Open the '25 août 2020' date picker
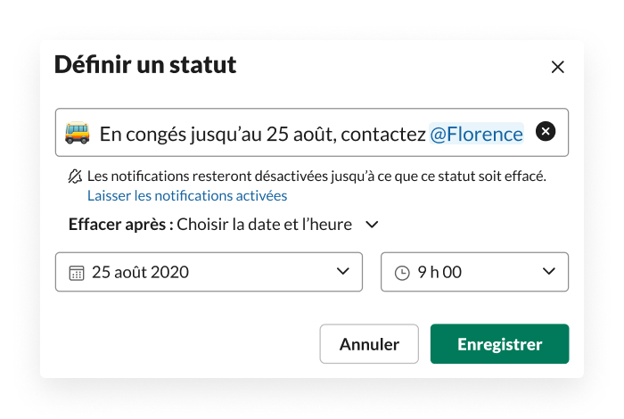 point(196,272)
